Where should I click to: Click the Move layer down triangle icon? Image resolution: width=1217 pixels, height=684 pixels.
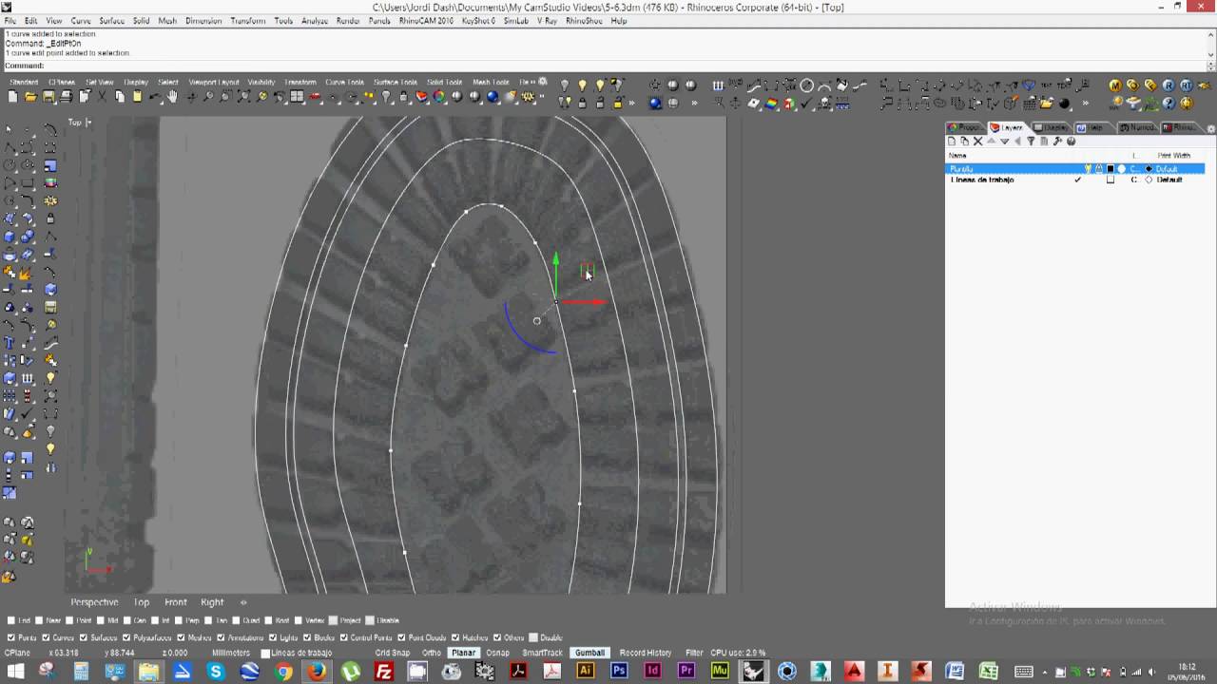pyautogui.click(x=1004, y=142)
